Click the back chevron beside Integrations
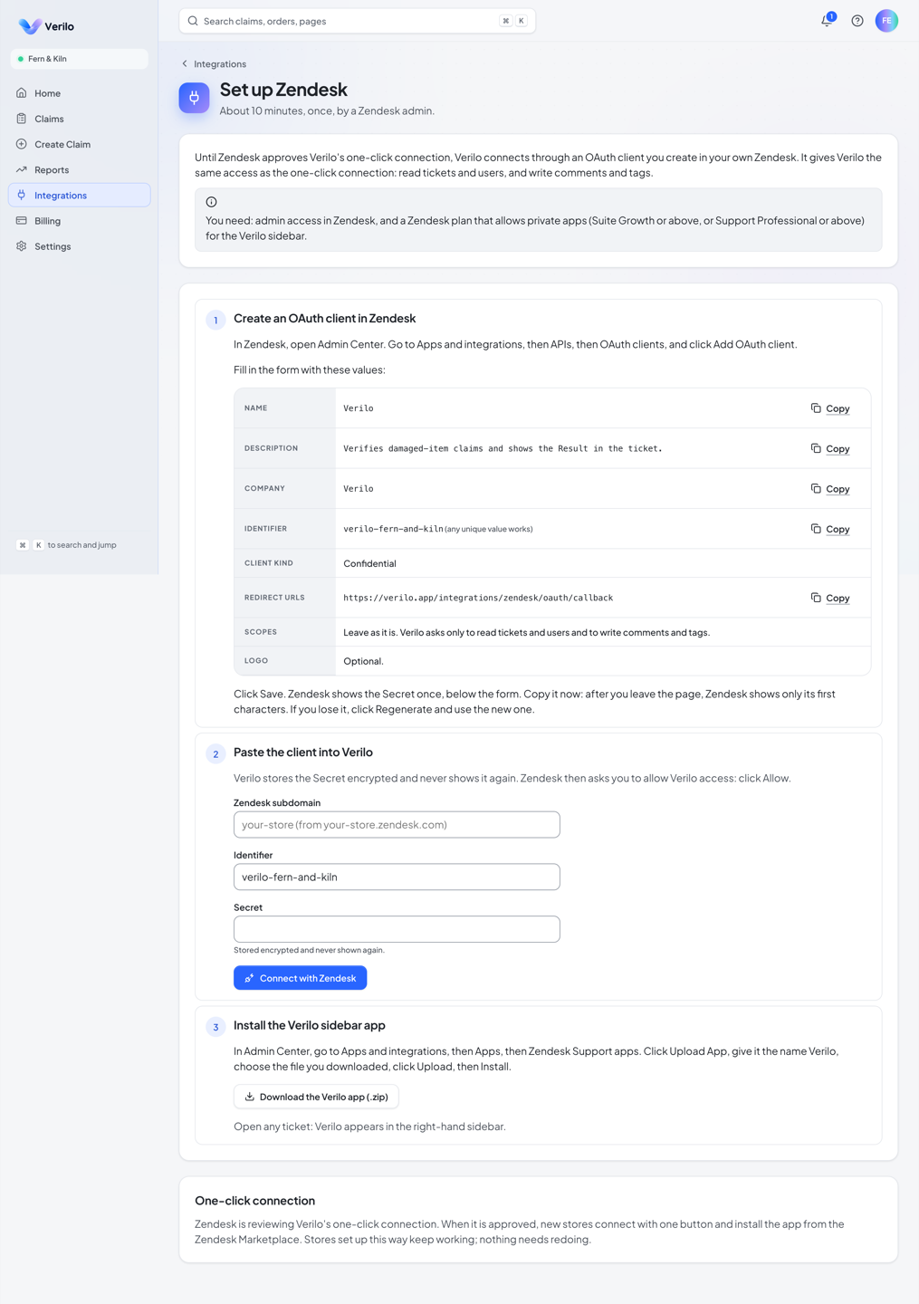Screen dimensions: 919x1304 (185, 64)
